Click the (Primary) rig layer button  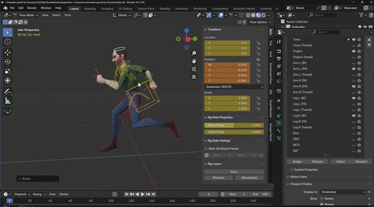pyautogui.click(x=218, y=178)
